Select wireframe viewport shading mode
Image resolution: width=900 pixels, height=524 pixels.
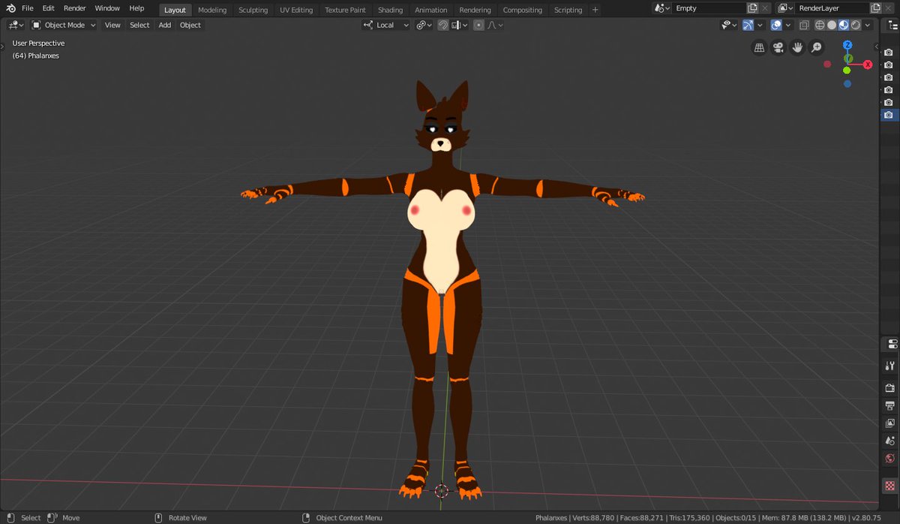tap(820, 25)
